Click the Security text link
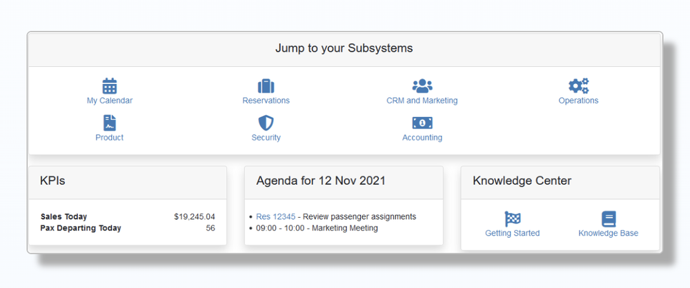This screenshot has height=288, width=690. [266, 138]
